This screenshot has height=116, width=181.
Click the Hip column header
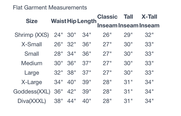(x=72, y=21)
